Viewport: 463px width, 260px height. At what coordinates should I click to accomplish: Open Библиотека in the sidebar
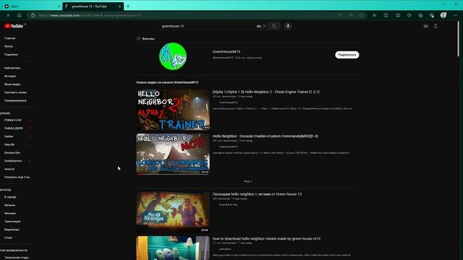pos(12,68)
